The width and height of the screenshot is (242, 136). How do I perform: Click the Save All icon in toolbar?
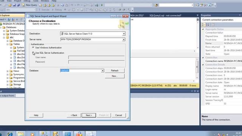pyautogui.click(x=18, y=5)
